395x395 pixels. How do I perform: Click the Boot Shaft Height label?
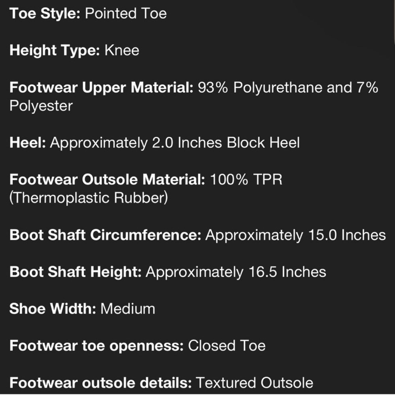75,272
